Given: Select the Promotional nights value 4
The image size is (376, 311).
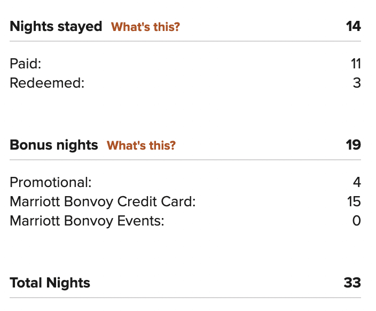Looking at the screenshot, I should [357, 183].
